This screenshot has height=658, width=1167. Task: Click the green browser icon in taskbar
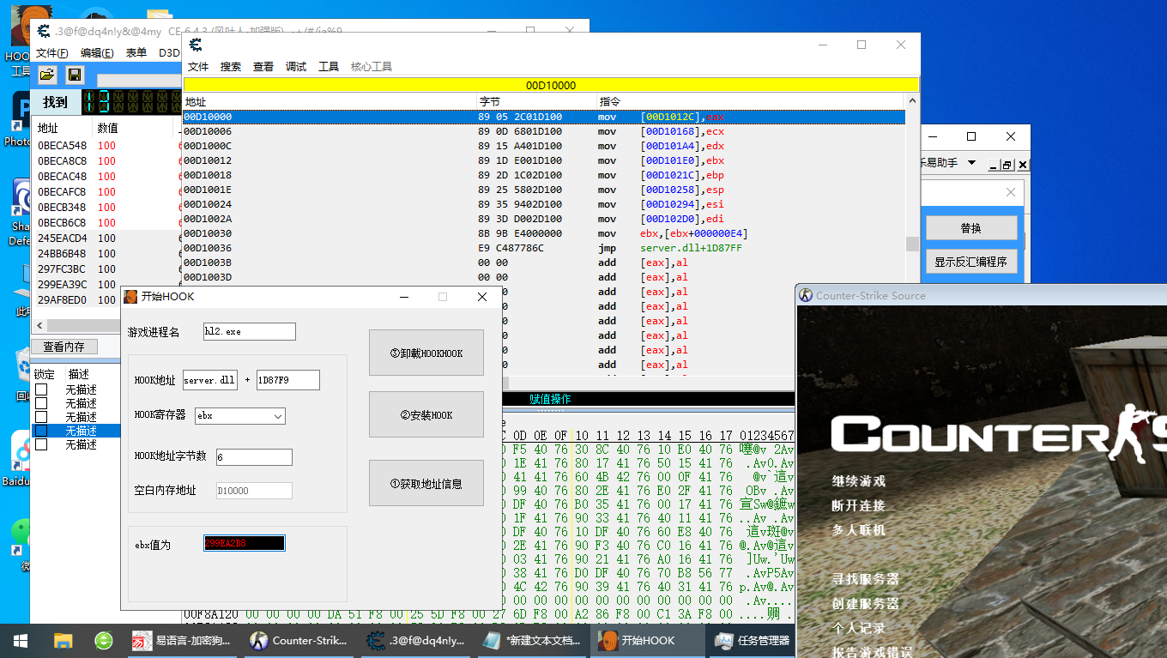[104, 641]
